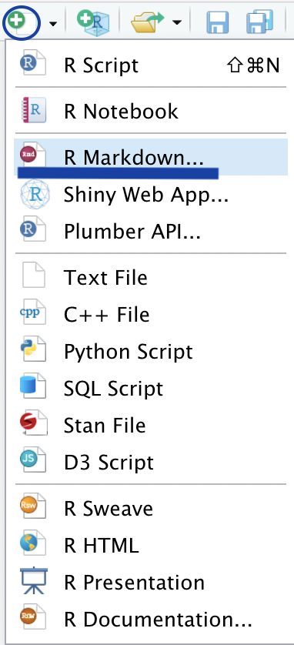This screenshot has height=645, width=294.
Task: Choose Shiny Web App... option
Action: coord(151,194)
